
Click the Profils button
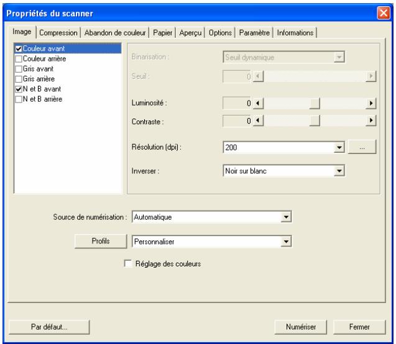point(101,241)
